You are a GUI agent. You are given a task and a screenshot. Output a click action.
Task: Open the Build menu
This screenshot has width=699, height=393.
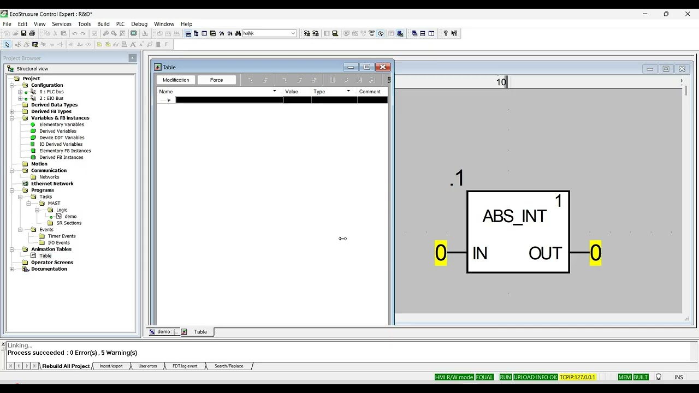103,24
